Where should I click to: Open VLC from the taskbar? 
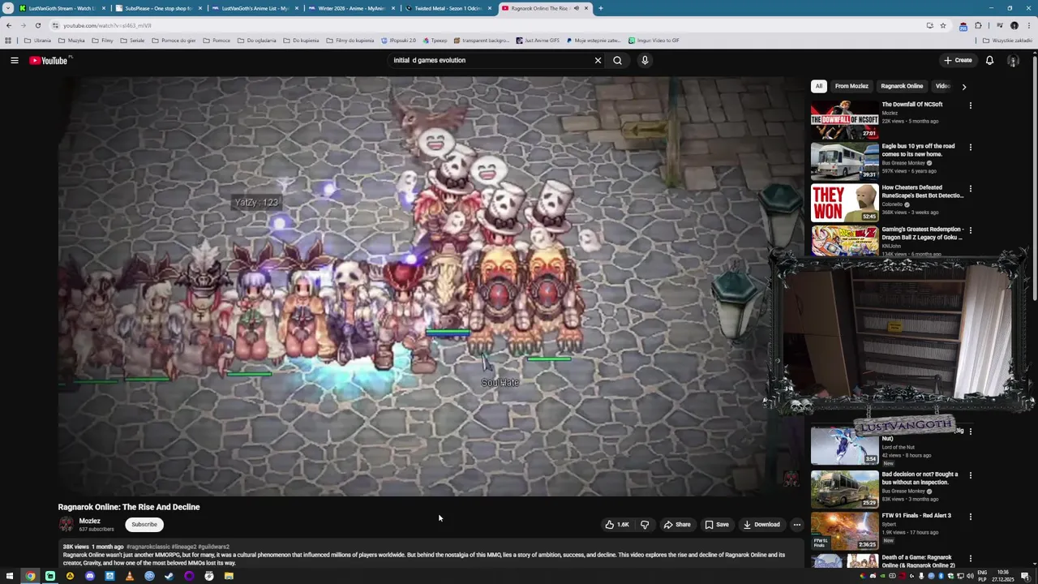[129, 576]
